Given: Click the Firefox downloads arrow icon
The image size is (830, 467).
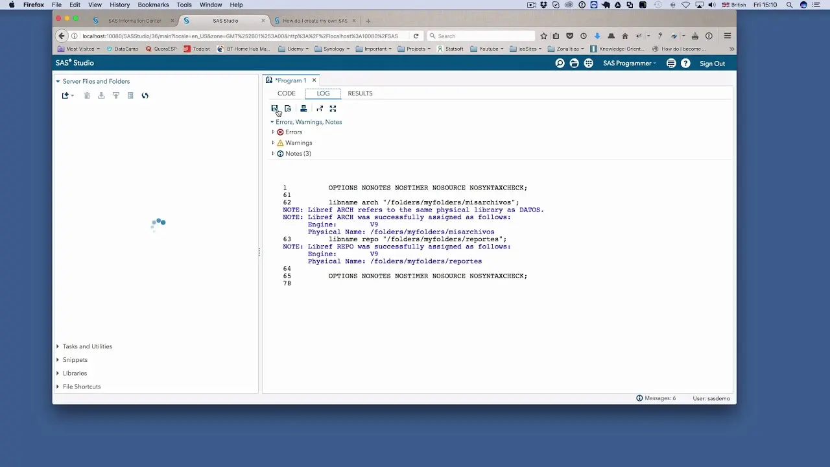Looking at the screenshot, I should 597,36.
